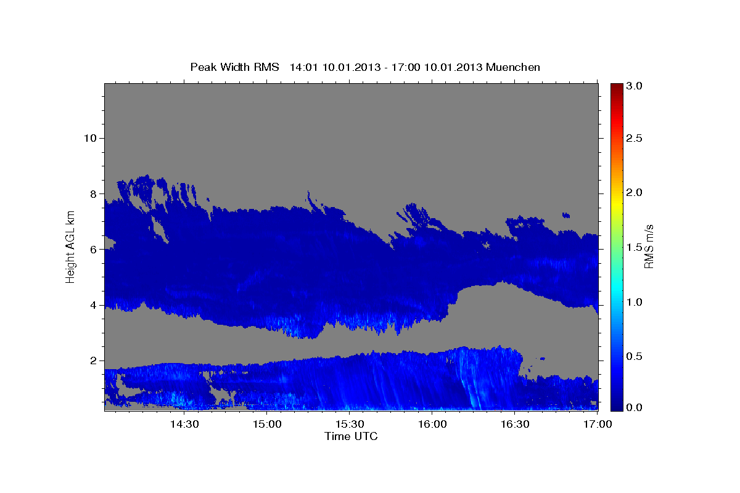Click the '15:00' time axis label
The height and width of the screenshot is (493, 740).
[266, 424]
